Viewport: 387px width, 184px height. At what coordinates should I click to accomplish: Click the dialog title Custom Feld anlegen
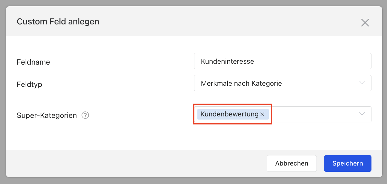click(58, 22)
